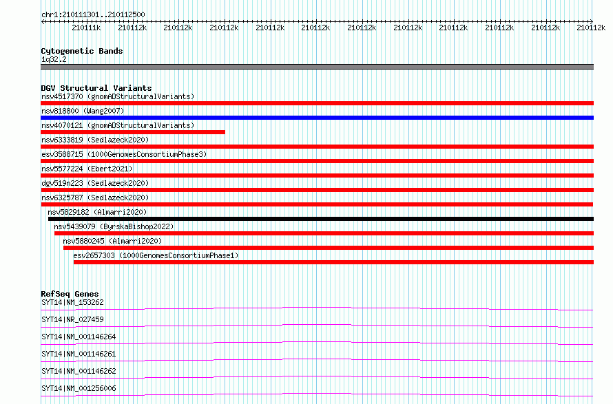Open variant nsv5829182 (Almarri2020) label
The width and height of the screenshot is (613, 404).
pos(97,212)
